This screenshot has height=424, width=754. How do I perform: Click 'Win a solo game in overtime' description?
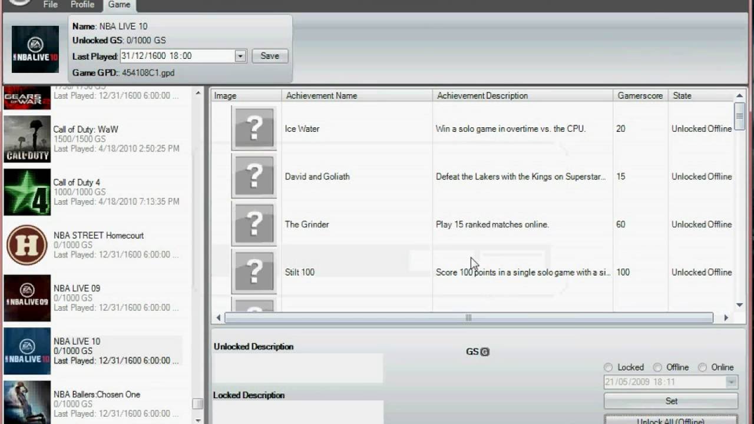click(x=511, y=128)
